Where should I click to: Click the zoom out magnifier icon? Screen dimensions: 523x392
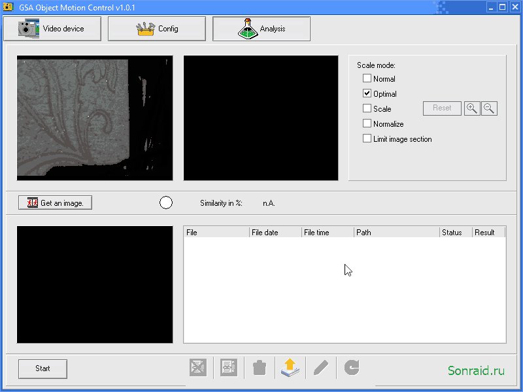(489, 108)
